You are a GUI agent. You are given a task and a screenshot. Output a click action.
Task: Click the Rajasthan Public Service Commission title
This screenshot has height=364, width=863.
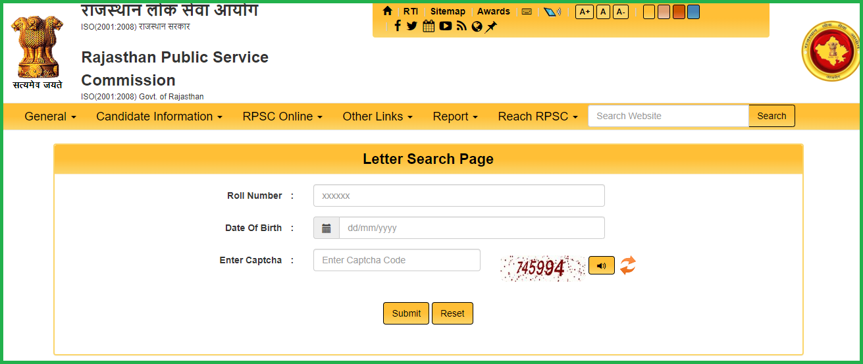click(x=174, y=68)
